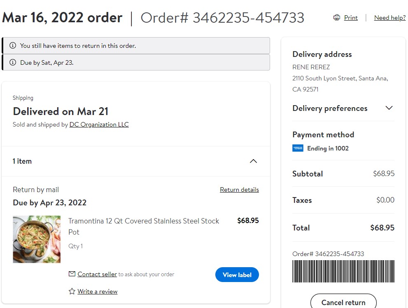
Task: Click the American Express card icon
Action: point(298,148)
